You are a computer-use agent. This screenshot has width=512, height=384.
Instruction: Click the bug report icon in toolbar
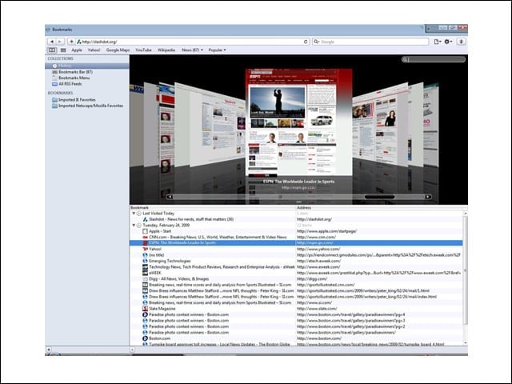click(461, 42)
